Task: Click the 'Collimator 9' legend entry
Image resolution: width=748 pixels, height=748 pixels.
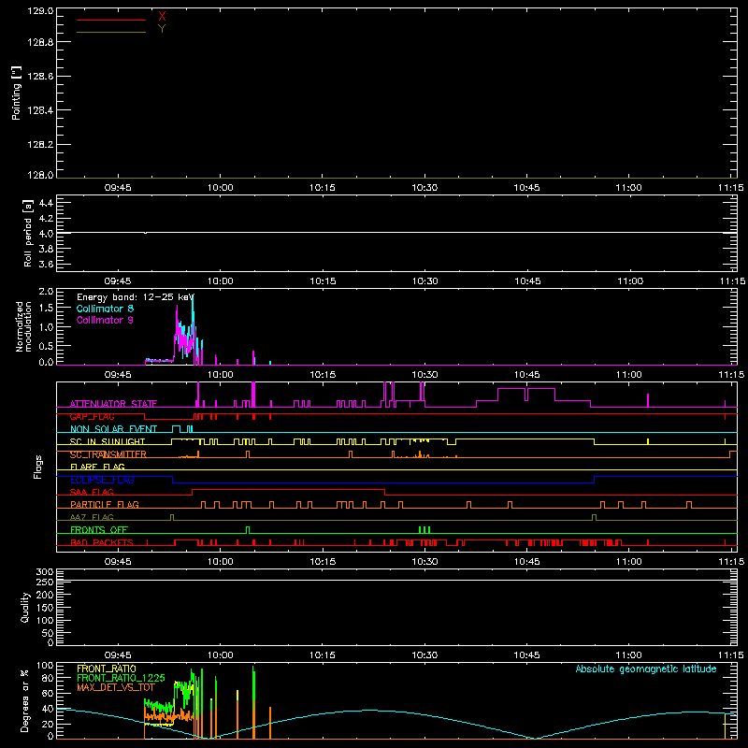Action: tap(105, 320)
